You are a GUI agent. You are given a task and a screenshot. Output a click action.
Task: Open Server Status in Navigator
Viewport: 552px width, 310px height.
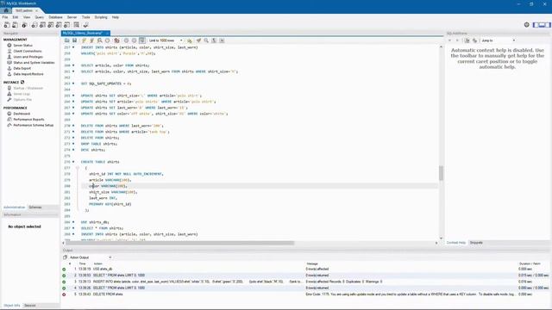pos(23,46)
